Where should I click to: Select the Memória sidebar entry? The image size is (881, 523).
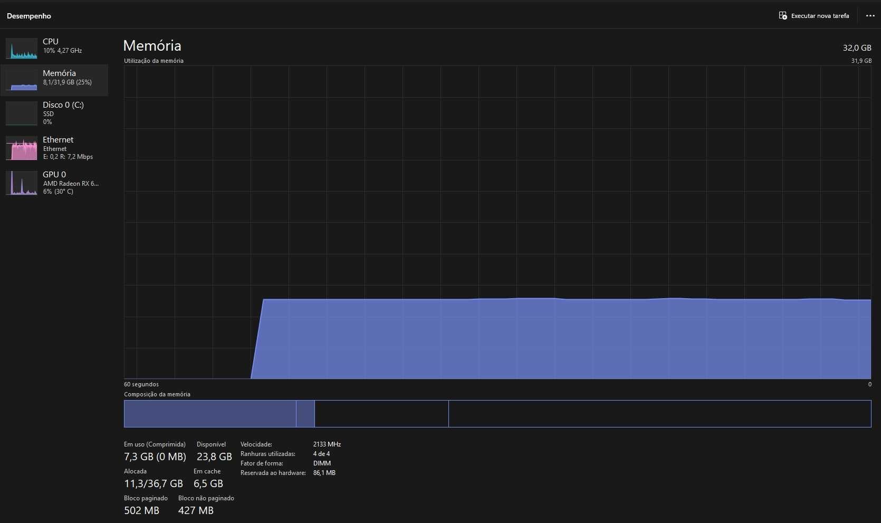(54, 80)
